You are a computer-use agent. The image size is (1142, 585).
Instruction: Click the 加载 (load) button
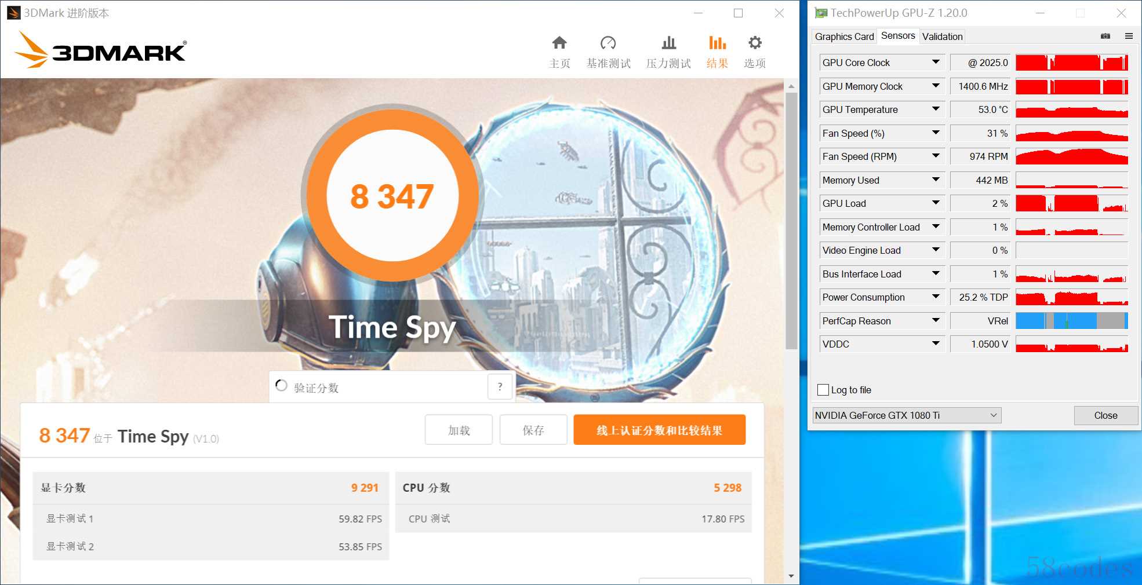coord(459,430)
